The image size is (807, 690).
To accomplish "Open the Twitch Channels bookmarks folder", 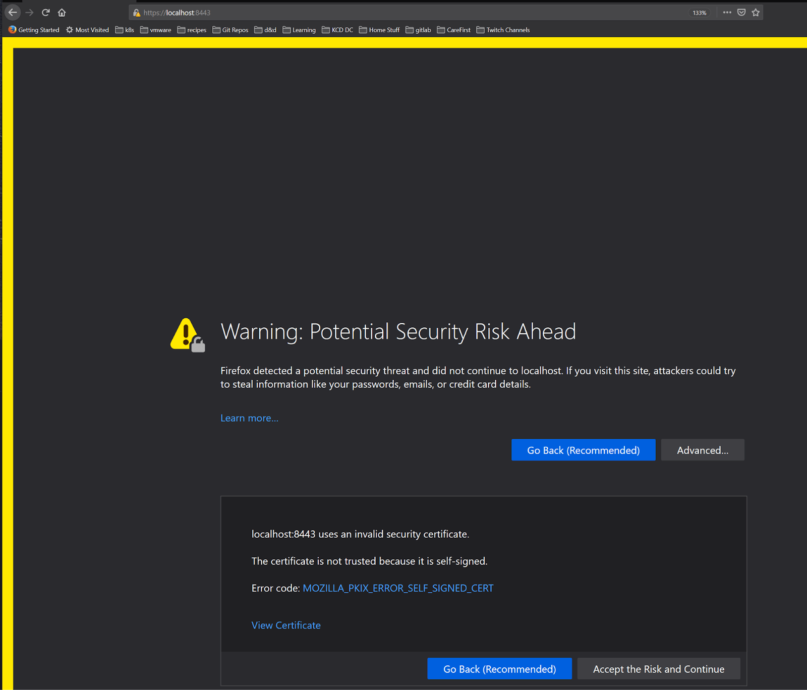I will coord(503,30).
